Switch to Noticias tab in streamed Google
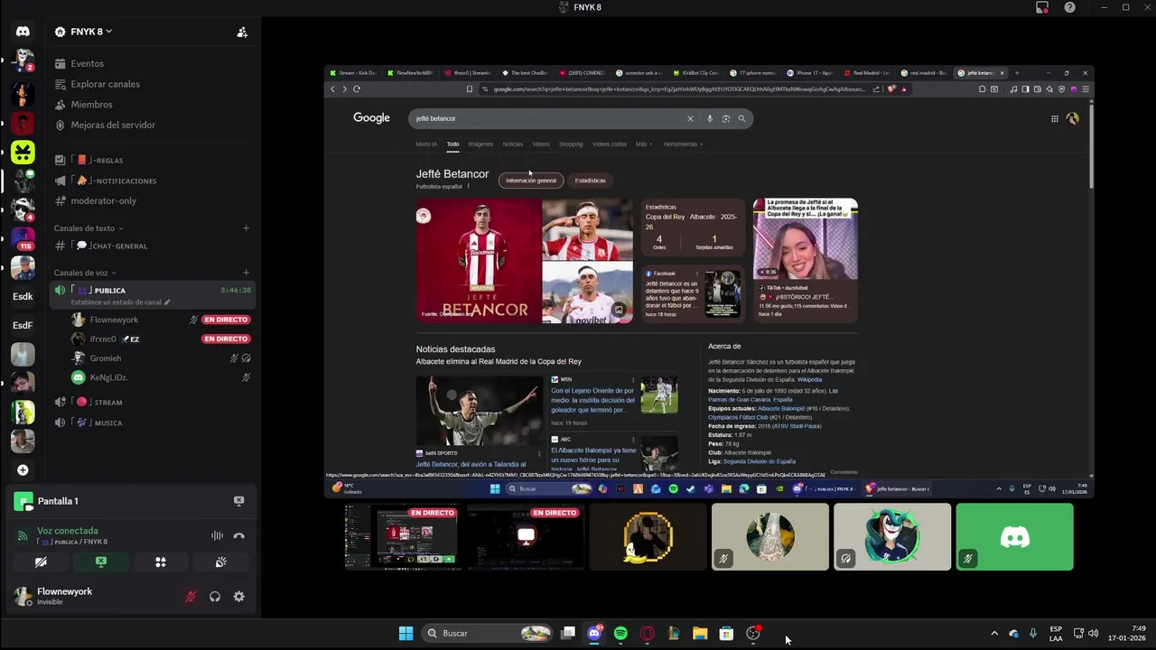The height and width of the screenshot is (650, 1156). (x=512, y=144)
